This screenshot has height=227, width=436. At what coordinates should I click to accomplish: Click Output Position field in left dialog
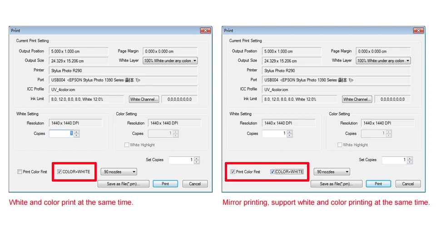point(79,51)
